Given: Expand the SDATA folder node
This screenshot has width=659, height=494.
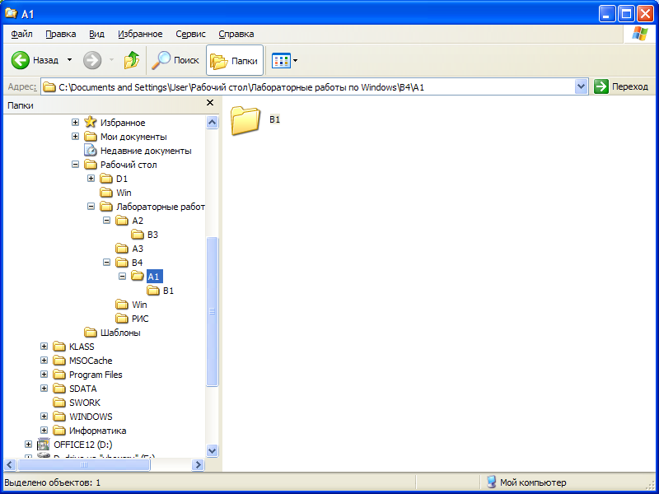Looking at the screenshot, I should [x=44, y=389].
